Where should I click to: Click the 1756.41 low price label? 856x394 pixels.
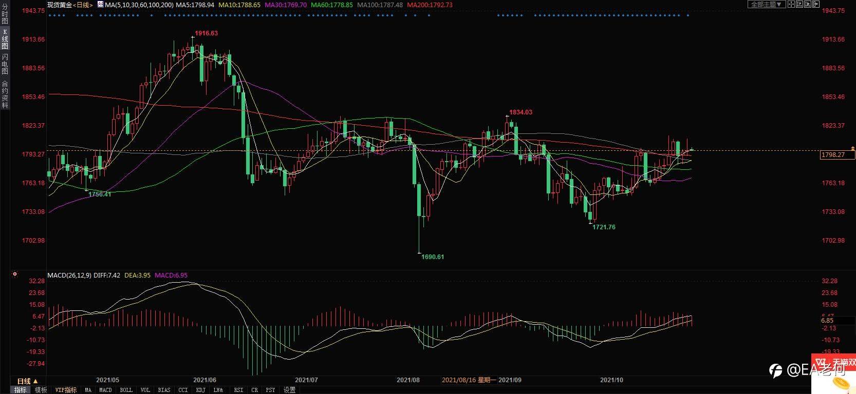pos(100,194)
